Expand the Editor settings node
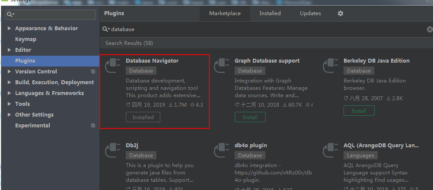Image resolution: width=433 pixels, height=190 pixels. coord(10,50)
